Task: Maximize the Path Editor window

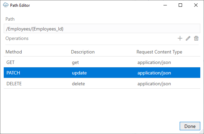Action: coord(180,5)
